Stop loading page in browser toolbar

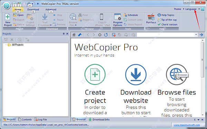(x=100, y=35)
